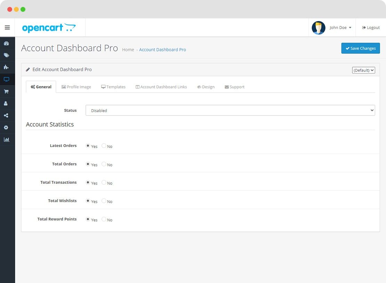386x283 pixels.
Task: Click the Save Changes button
Action: coord(360,48)
